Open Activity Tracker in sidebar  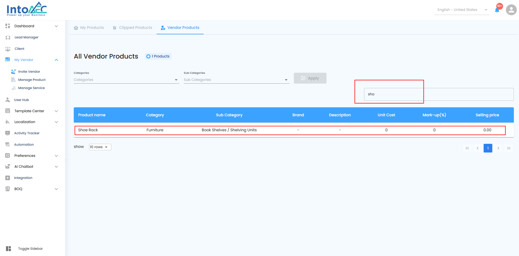(x=27, y=133)
